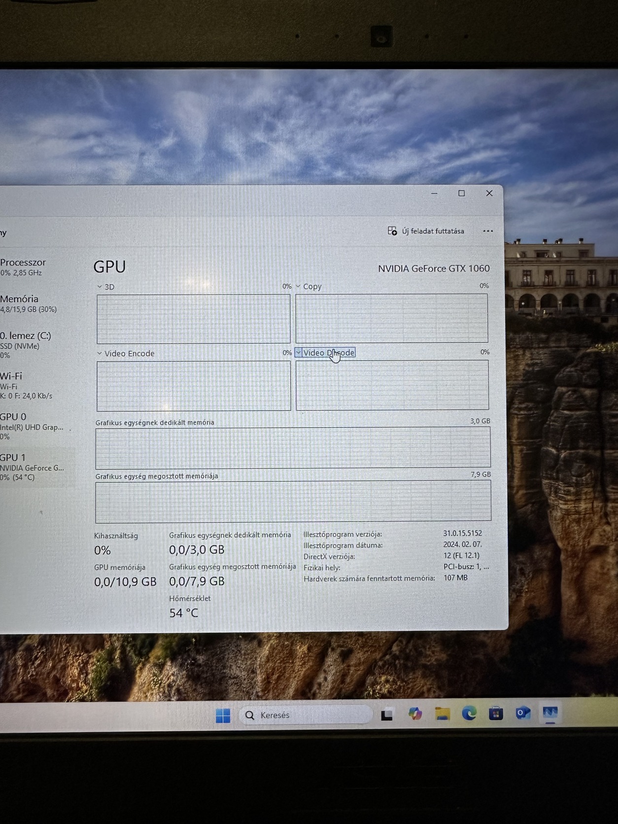Click the 54 °C temperature value
Screen dimensions: 618x824
tap(183, 613)
